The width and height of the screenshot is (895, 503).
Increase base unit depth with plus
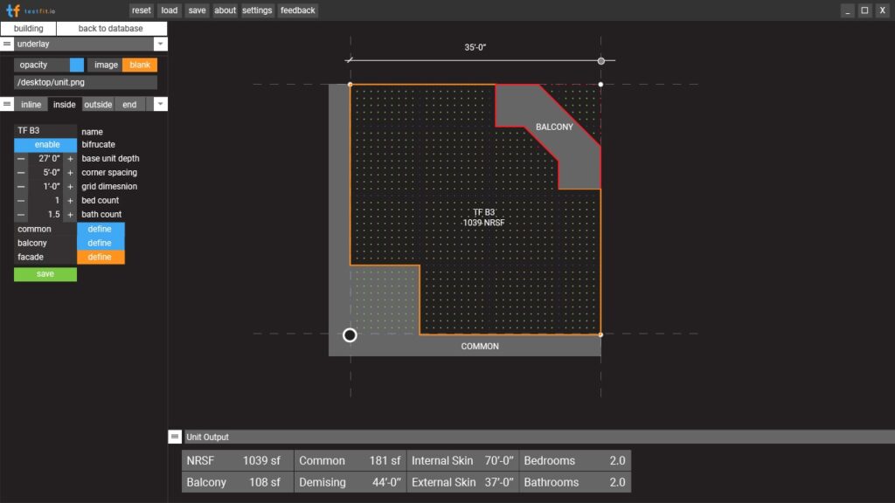tap(70, 158)
